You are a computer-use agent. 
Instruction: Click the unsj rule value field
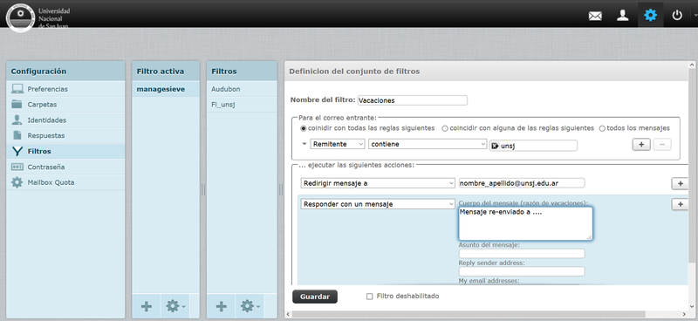[533, 146]
